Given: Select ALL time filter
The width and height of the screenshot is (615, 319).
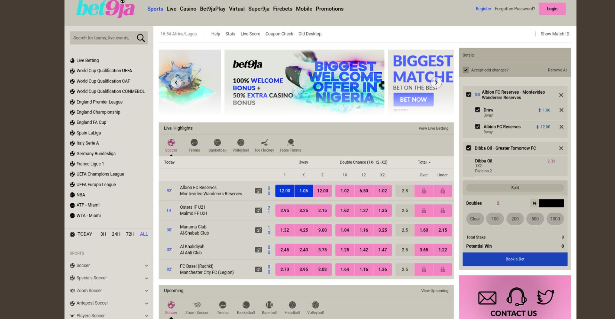Looking at the screenshot, I should pyautogui.click(x=144, y=234).
